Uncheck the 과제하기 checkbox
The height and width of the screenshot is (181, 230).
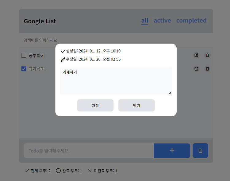(x=24, y=69)
